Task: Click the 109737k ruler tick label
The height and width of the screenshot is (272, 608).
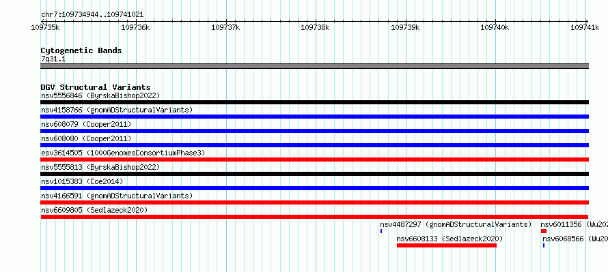Action: (225, 27)
